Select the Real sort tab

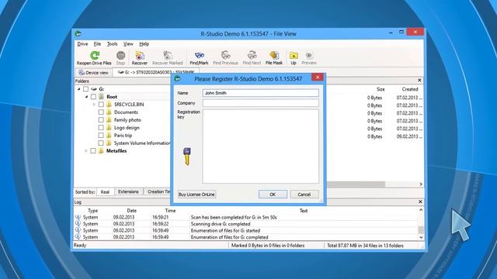tap(105, 192)
